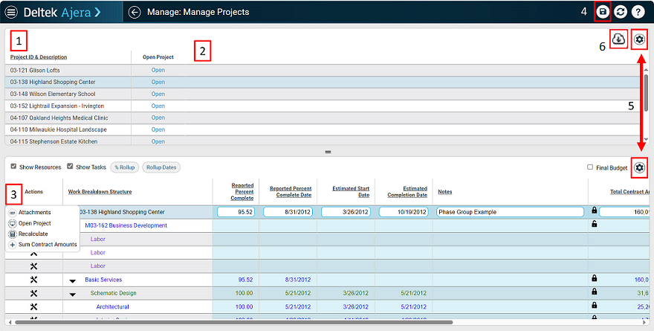
Task: Save changes with the save icon
Action: 603,12
